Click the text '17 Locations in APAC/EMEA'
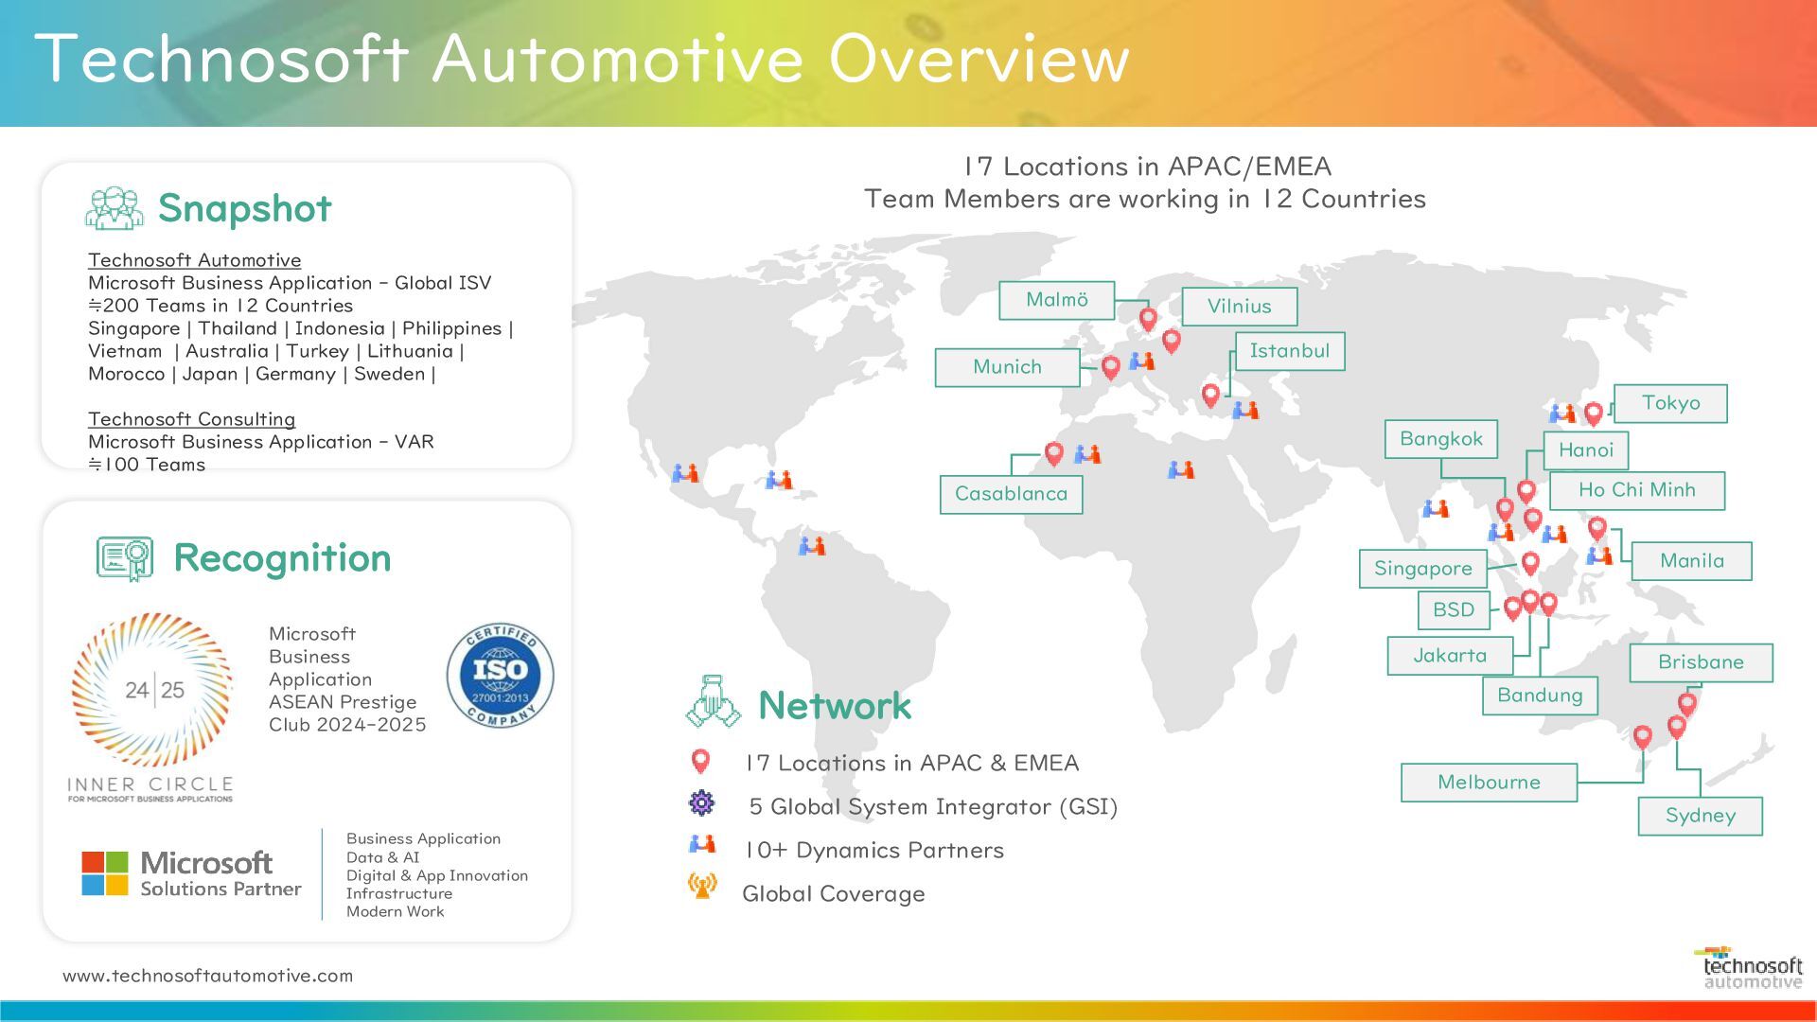 1146,167
